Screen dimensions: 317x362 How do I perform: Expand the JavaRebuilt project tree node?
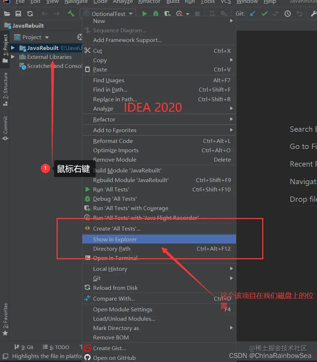pyautogui.click(x=13, y=48)
